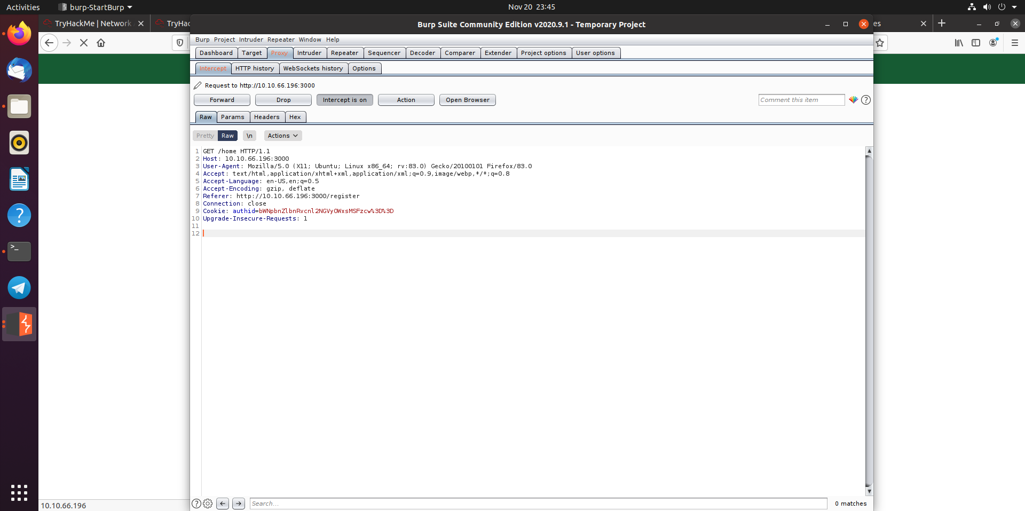
Task: Open the Repeater menu in menu bar
Action: pos(281,40)
